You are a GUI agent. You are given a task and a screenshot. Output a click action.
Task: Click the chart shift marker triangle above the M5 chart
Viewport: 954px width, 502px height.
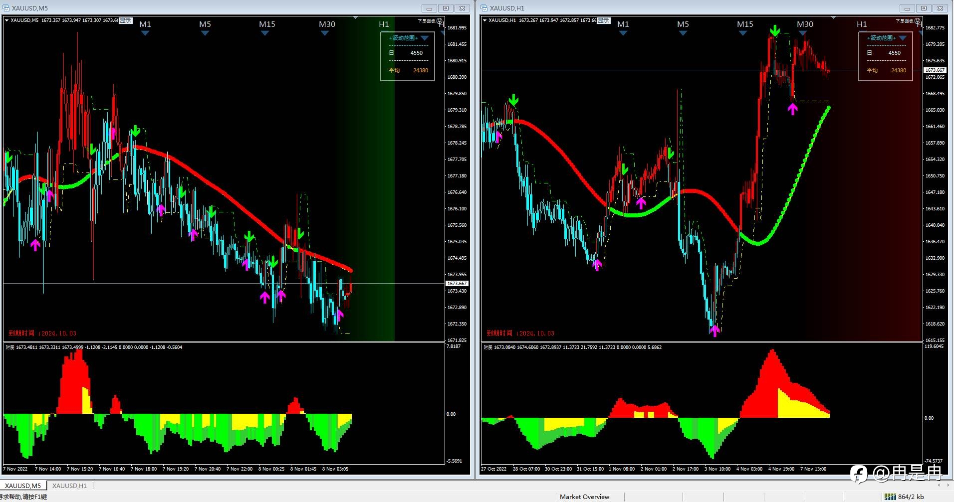click(356, 18)
